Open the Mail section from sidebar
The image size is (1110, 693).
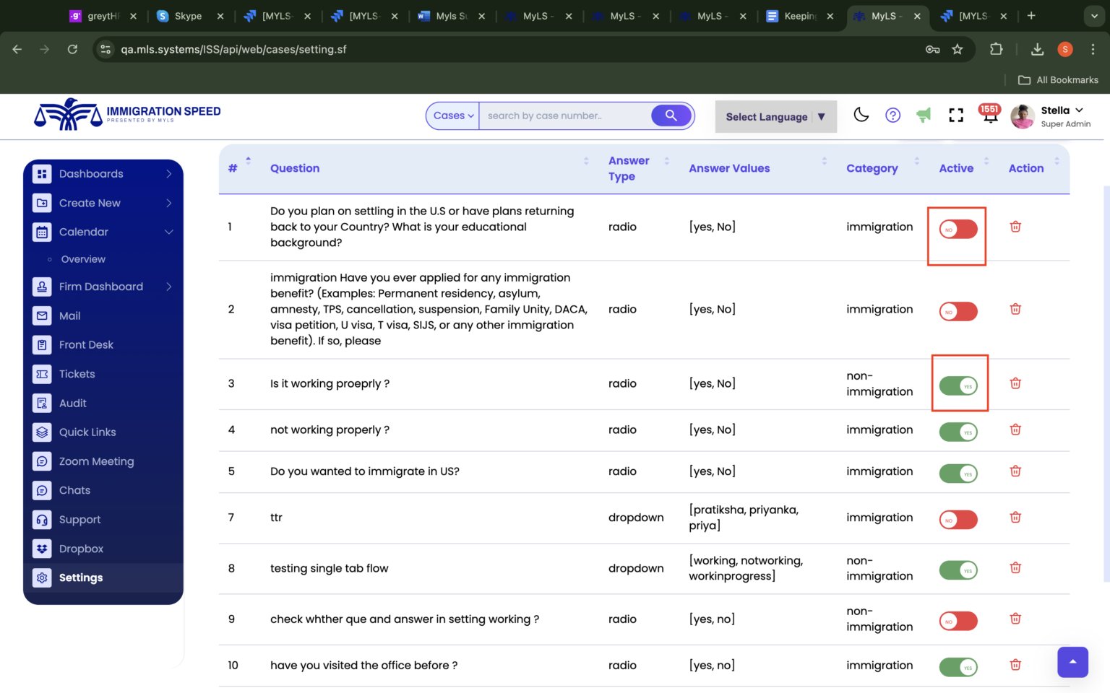(x=69, y=315)
